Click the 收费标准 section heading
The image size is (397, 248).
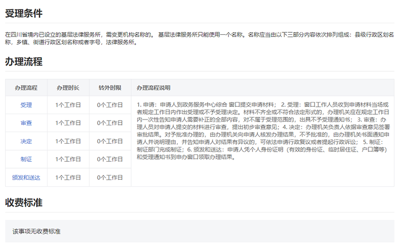coord(24,203)
